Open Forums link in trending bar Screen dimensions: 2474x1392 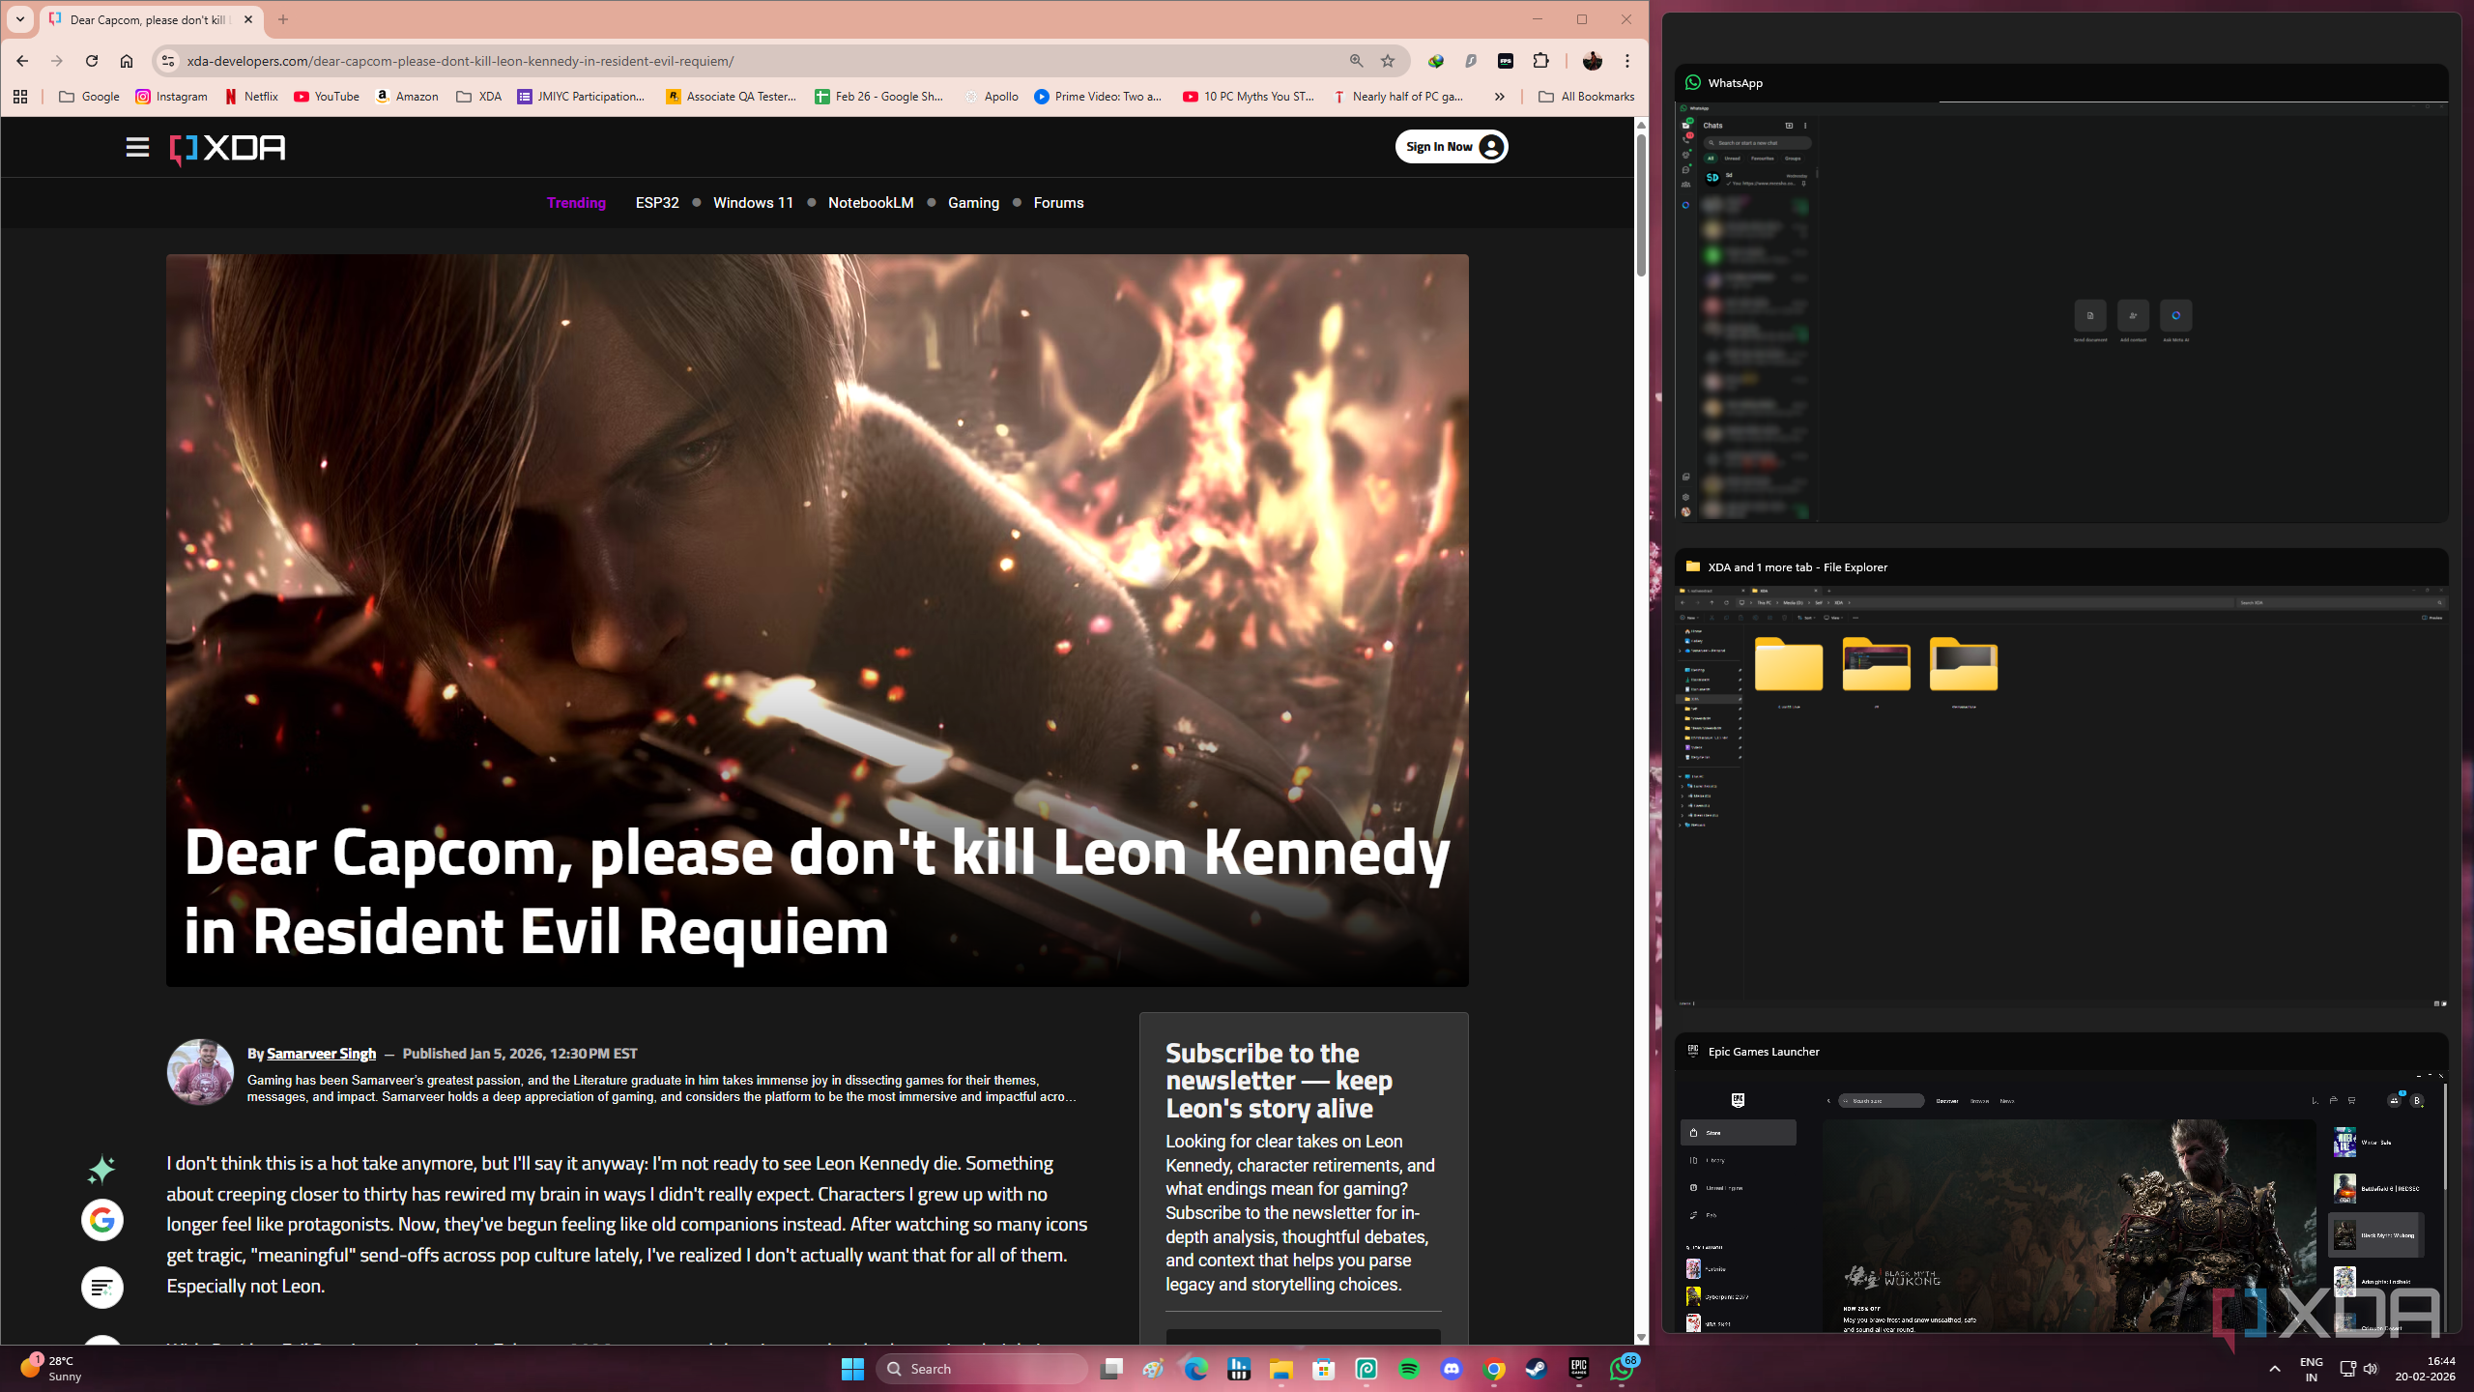(x=1058, y=203)
